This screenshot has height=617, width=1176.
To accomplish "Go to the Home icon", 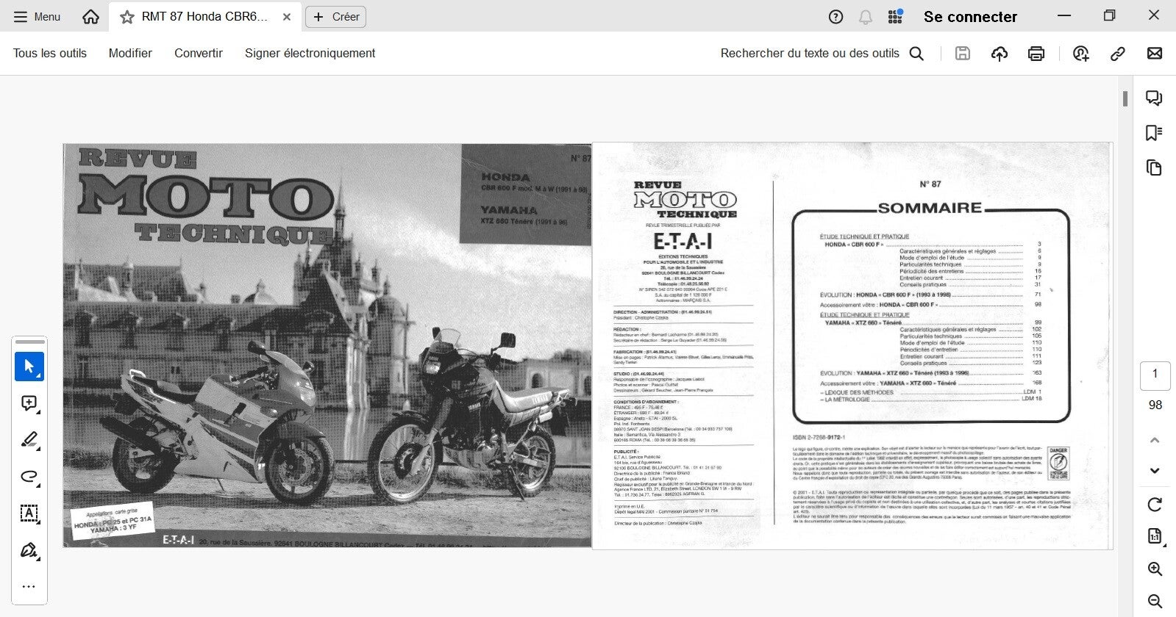I will 90,17.
